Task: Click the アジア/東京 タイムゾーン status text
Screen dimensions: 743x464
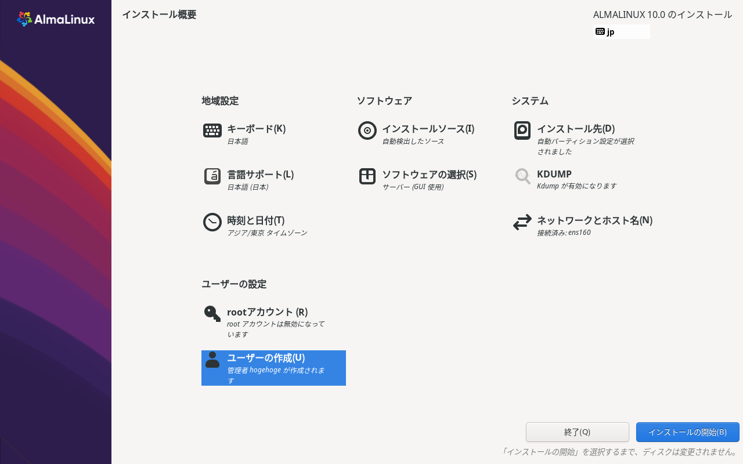Action: (267, 233)
